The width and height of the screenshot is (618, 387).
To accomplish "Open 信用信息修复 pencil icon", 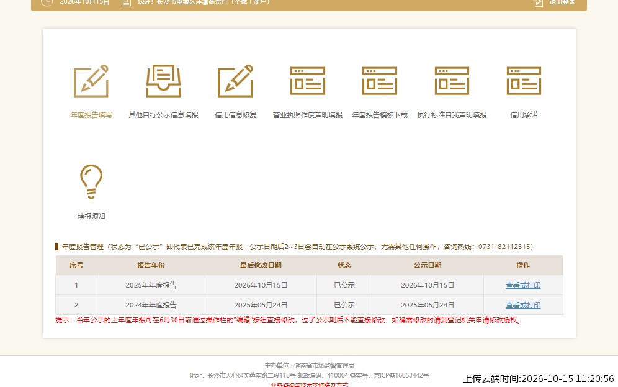I will pos(235,81).
